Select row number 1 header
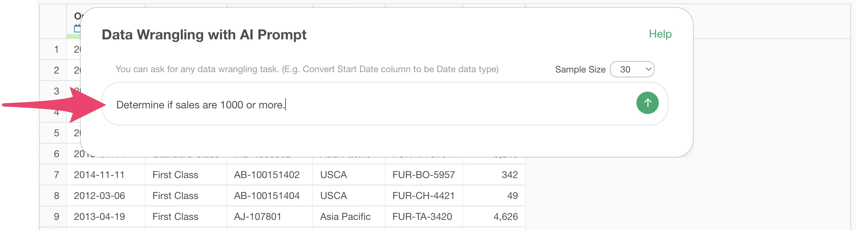This screenshot has height=230, width=856. point(56,49)
